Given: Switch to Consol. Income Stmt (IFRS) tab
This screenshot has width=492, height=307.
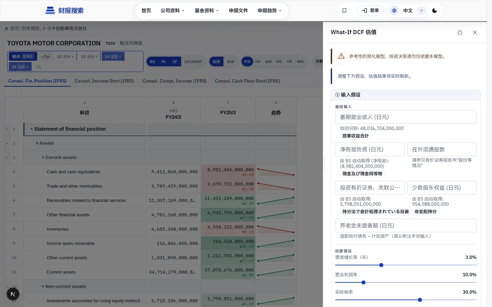Looking at the screenshot, I should (105, 81).
